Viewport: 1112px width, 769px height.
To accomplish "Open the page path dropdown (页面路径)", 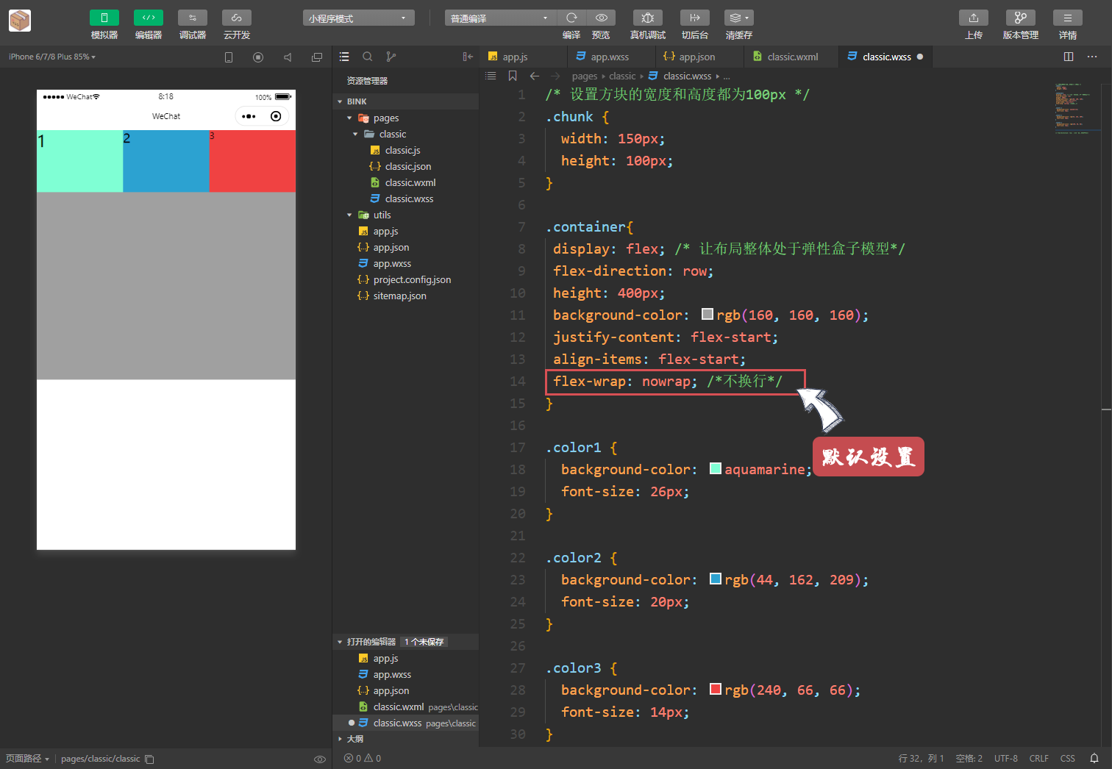I will tap(28, 759).
